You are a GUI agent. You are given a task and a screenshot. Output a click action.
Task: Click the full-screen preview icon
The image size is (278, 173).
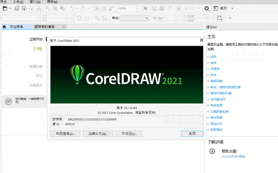[145, 8]
